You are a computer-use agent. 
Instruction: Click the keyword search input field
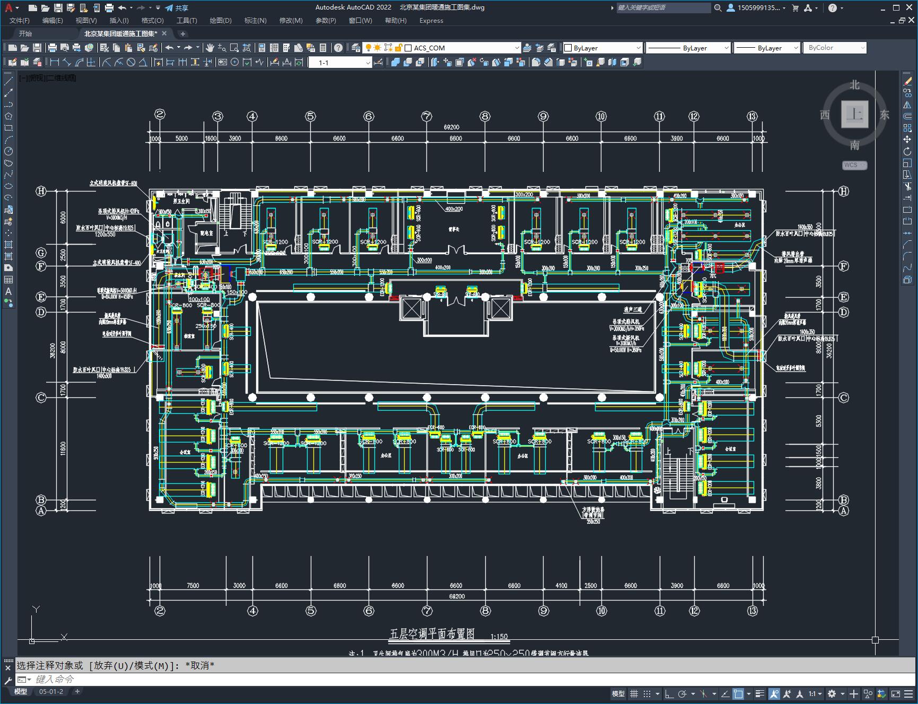[x=663, y=7]
